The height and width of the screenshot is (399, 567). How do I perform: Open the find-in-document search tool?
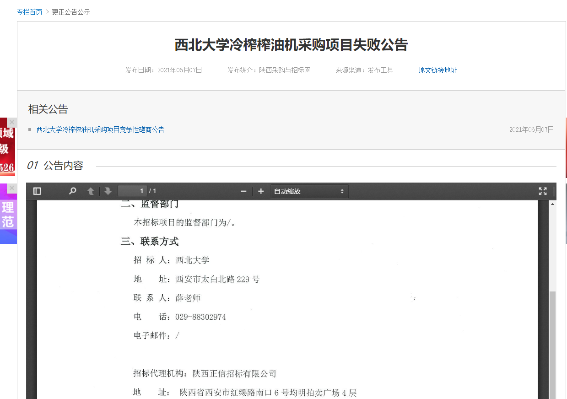72,191
